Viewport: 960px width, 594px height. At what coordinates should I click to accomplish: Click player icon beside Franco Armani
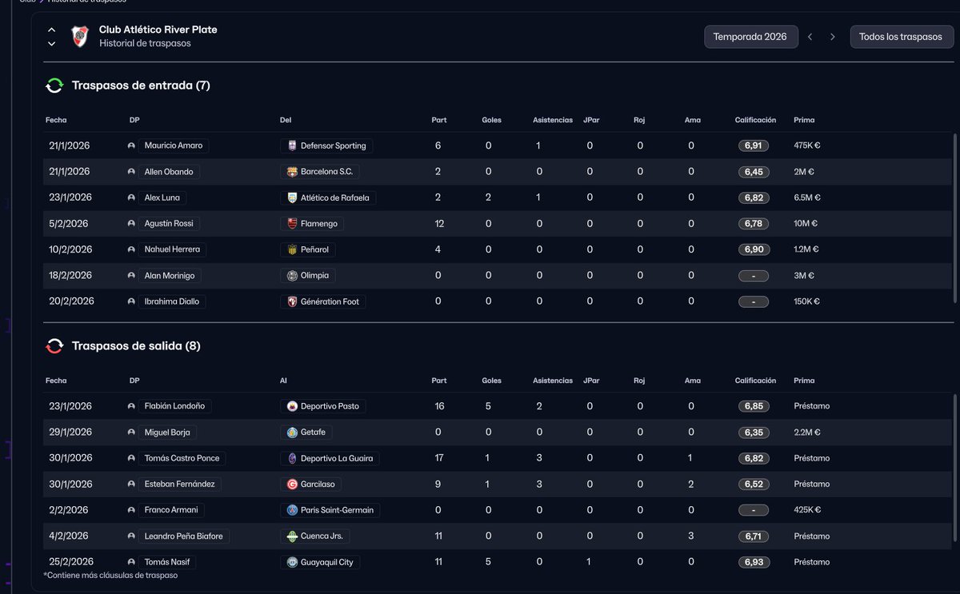point(131,510)
